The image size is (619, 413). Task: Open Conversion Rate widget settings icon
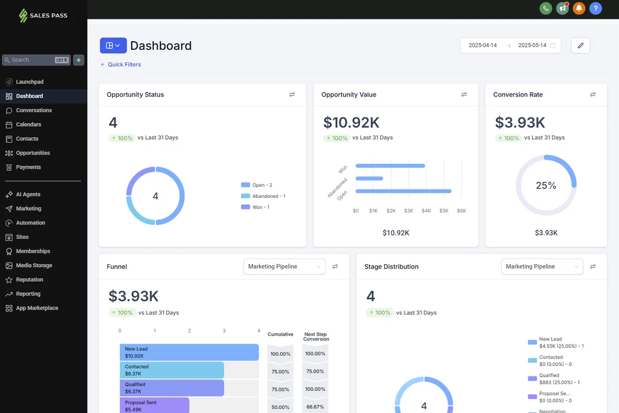pyautogui.click(x=593, y=95)
